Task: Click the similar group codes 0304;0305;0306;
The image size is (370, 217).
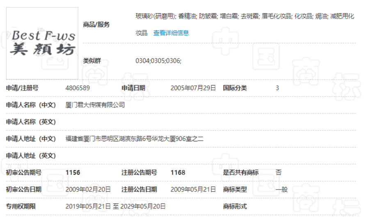Action: tap(158, 61)
